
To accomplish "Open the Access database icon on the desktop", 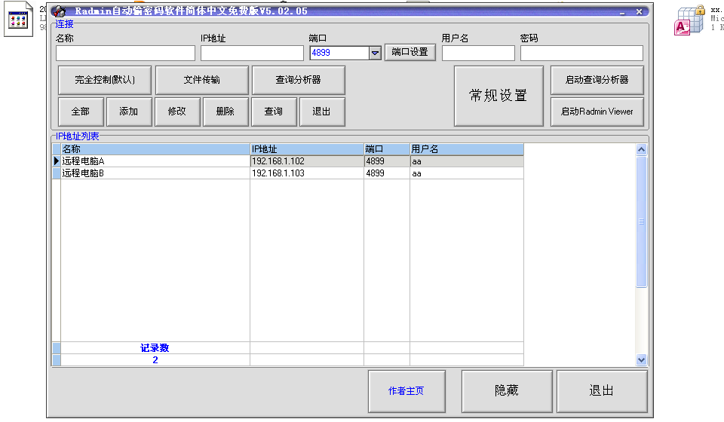I will coord(689,20).
